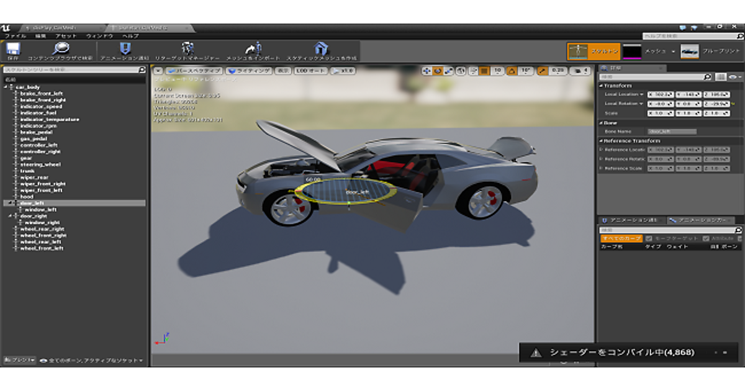This screenshot has width=745, height=391.
Task: Select the translate gizmo tool in viewport
Action: click(x=427, y=71)
